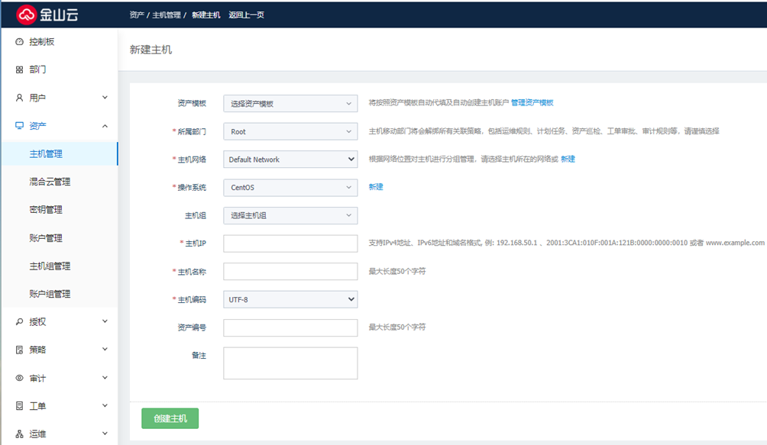Click the 部门 grid icon in sidebar
This screenshot has width=767, height=445.
coord(20,70)
